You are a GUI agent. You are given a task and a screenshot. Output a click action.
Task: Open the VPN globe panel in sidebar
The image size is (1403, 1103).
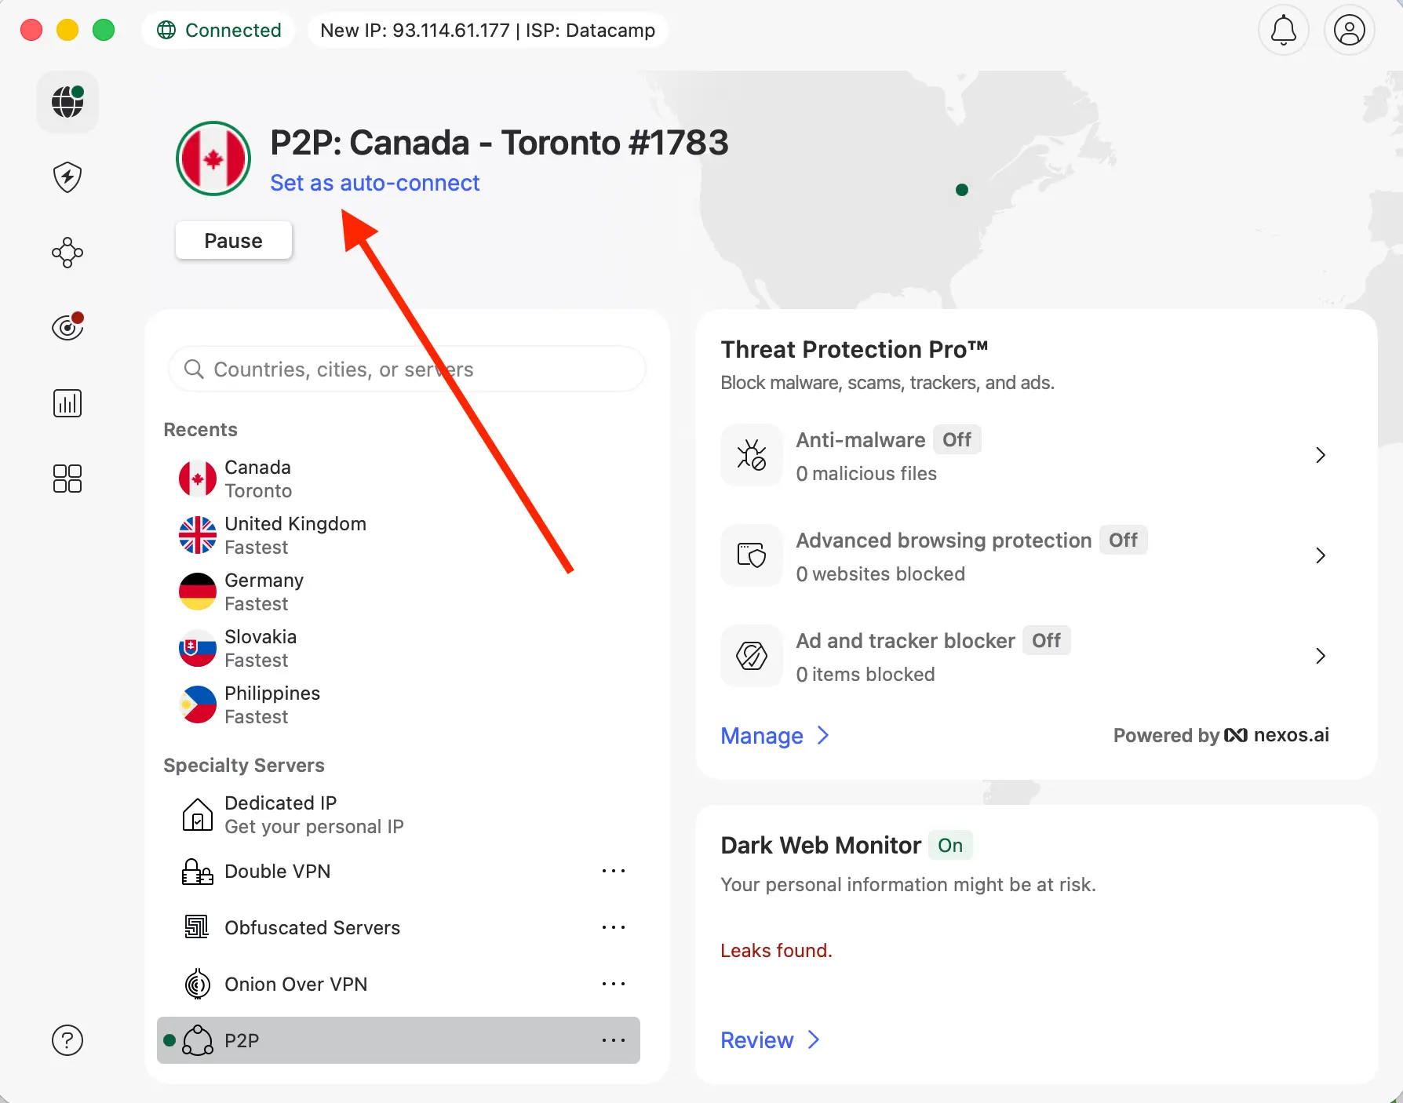coord(67,101)
